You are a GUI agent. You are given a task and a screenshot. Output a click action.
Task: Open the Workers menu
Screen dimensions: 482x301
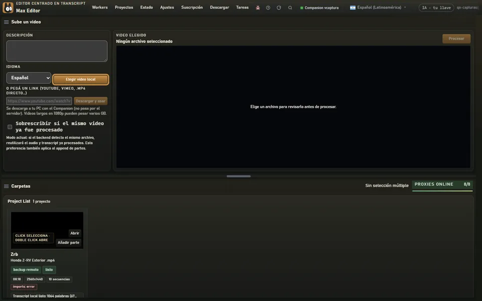tap(100, 8)
